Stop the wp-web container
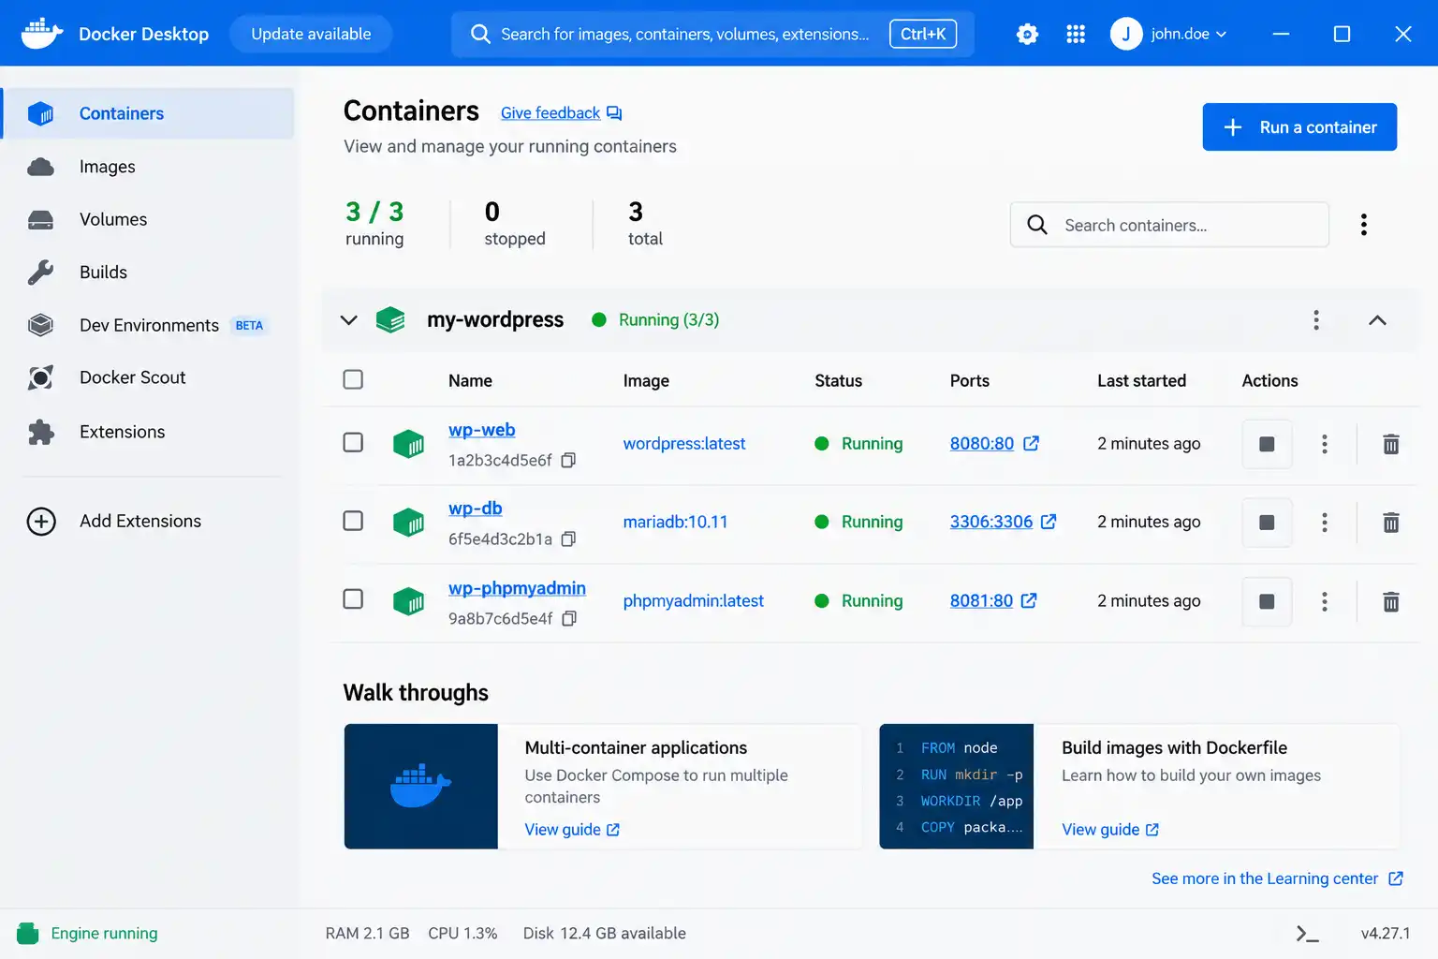Screen dimensions: 1438x959 [x=1267, y=444]
